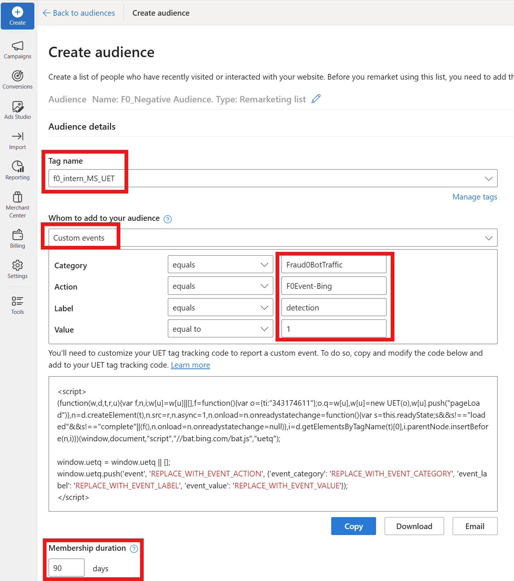514x581 pixels.
Task: Open Tools in the sidebar
Action: pos(18,305)
